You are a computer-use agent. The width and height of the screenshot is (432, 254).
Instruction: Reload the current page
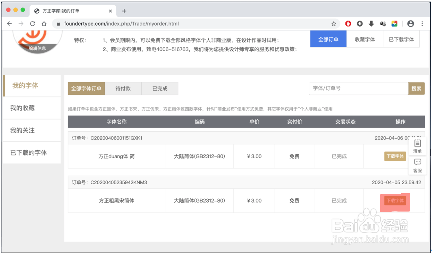tap(33, 24)
